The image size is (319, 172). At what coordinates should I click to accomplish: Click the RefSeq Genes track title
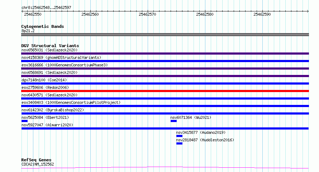[x=36, y=160]
